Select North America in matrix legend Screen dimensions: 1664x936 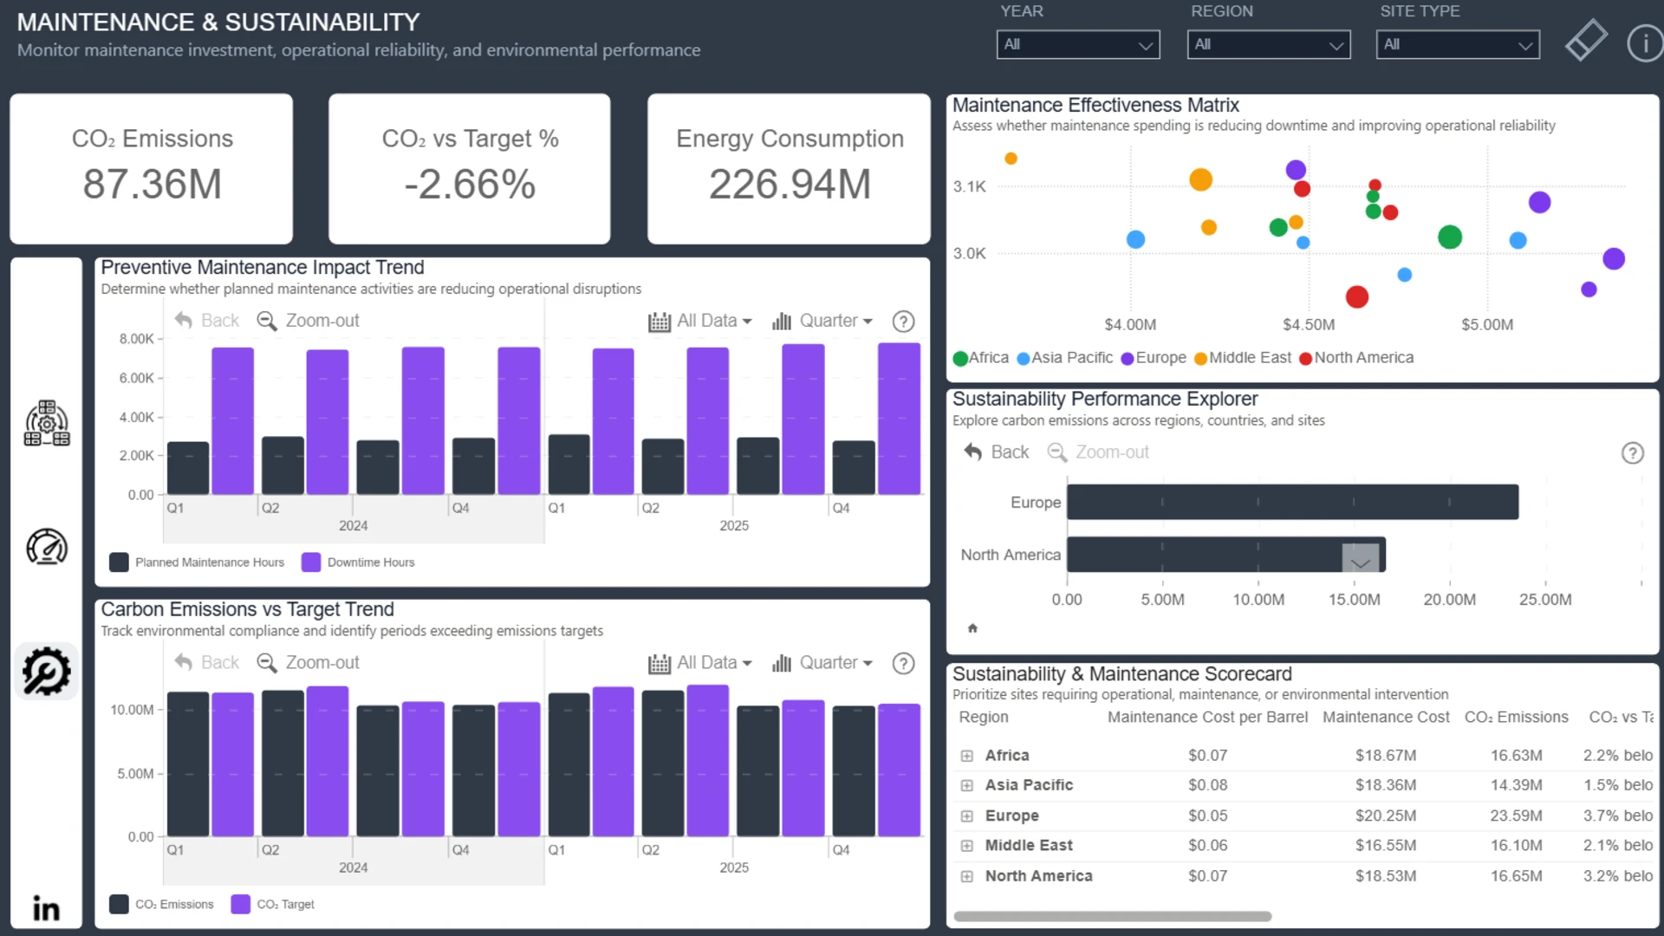point(1356,358)
